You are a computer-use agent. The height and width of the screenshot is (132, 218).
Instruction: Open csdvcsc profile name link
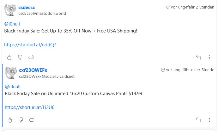pos(27,7)
